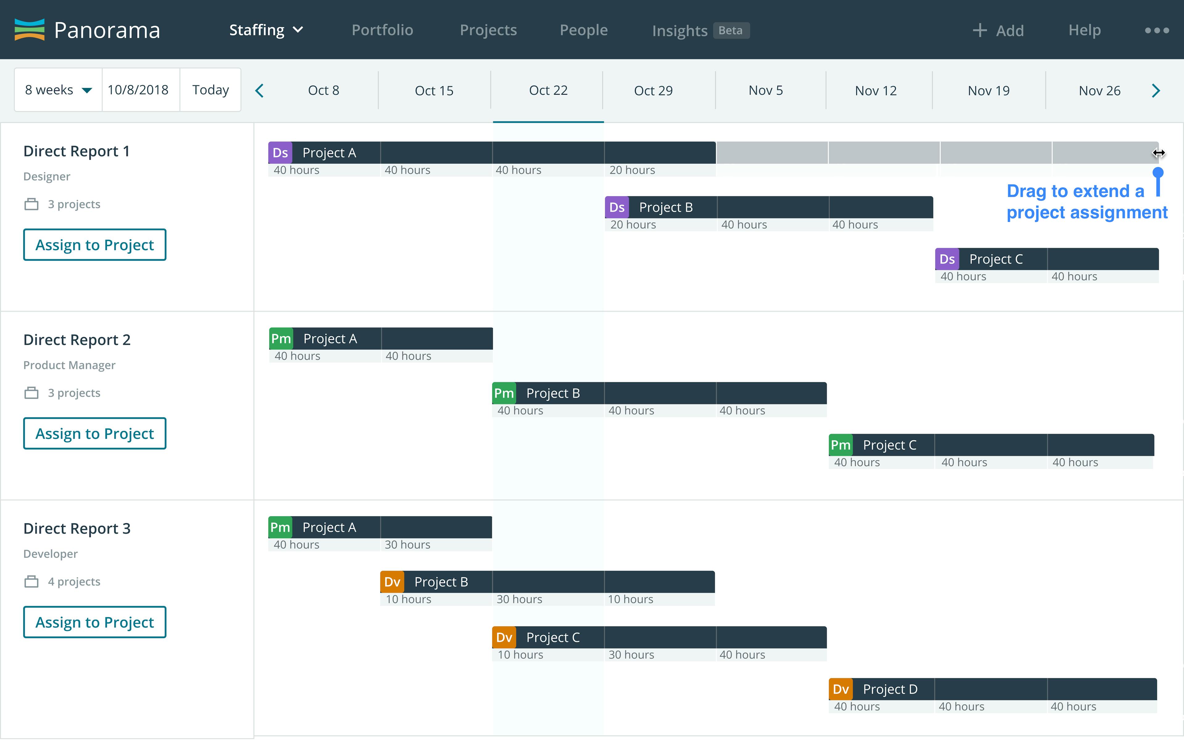Open Direct Report 2 profile
The image size is (1184, 740).
77,340
